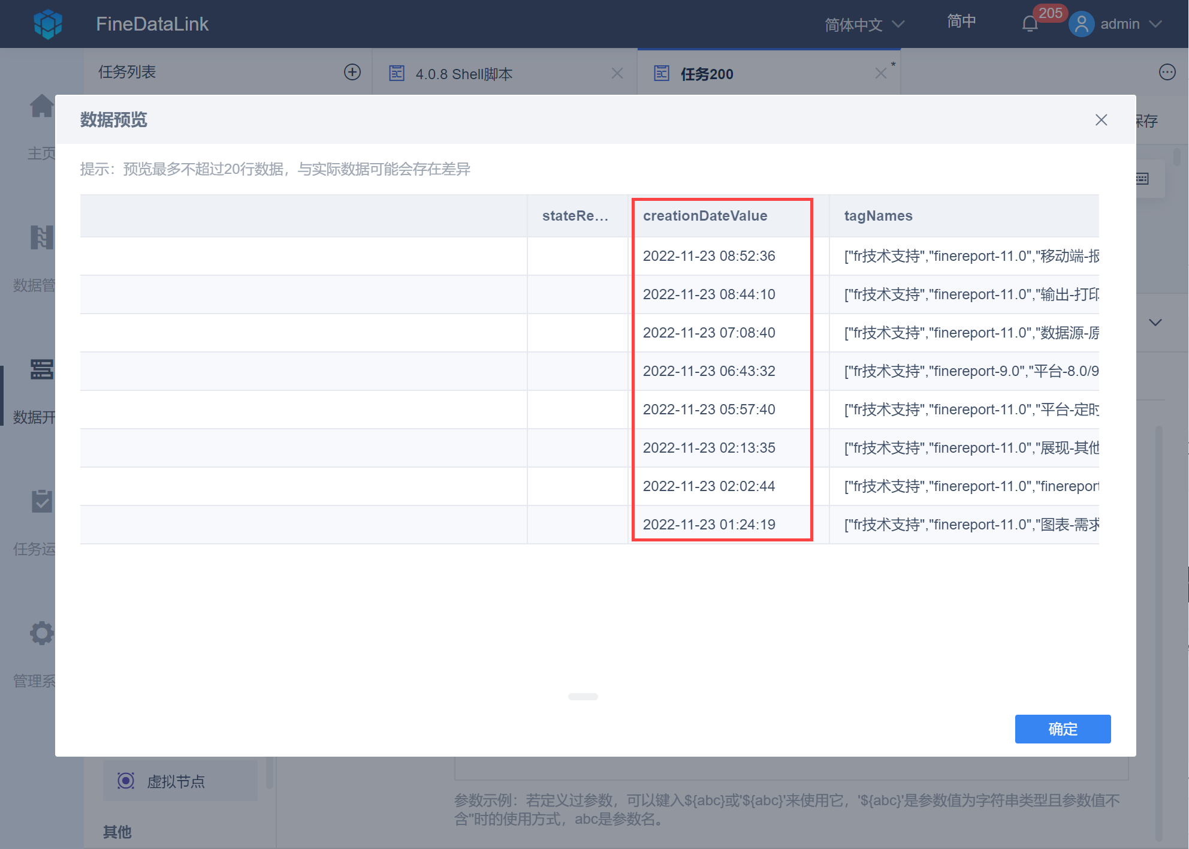Image resolution: width=1189 pixels, height=849 pixels.
Task: Open the notification bell icon
Action: coord(1030,24)
